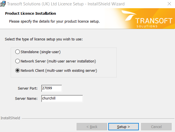This screenshot has width=175, height=132.
Task: Click the wizard title bar text
Action: tap(66, 4)
